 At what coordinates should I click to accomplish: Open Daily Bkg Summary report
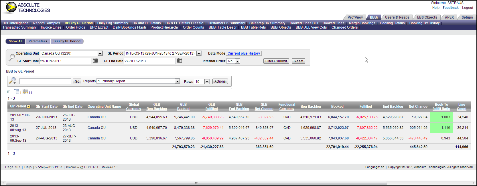point(113,23)
